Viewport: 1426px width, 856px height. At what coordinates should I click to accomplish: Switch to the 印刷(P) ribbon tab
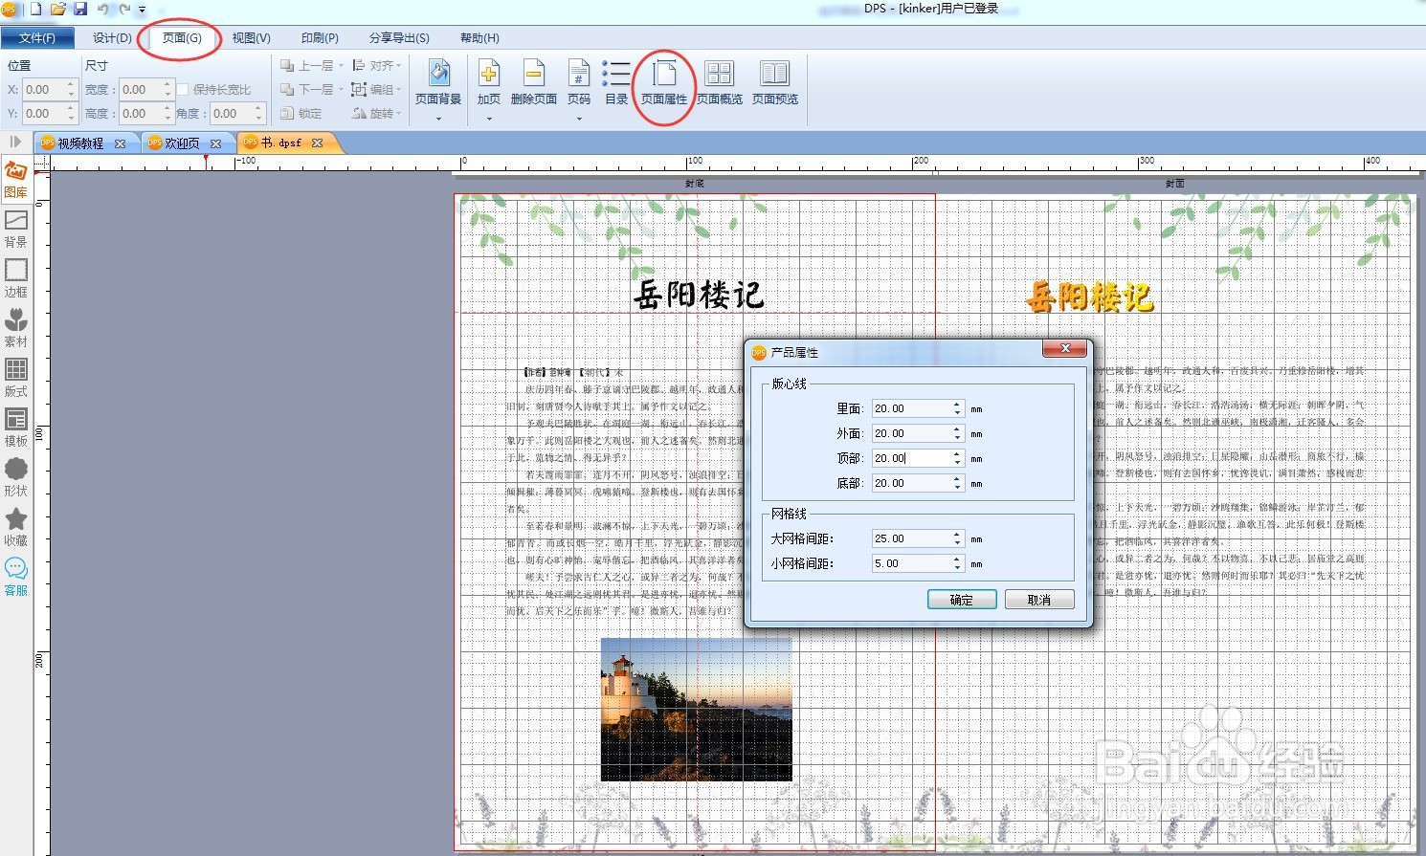pos(320,38)
